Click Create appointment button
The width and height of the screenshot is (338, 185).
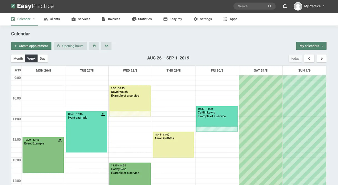pyautogui.click(x=31, y=46)
